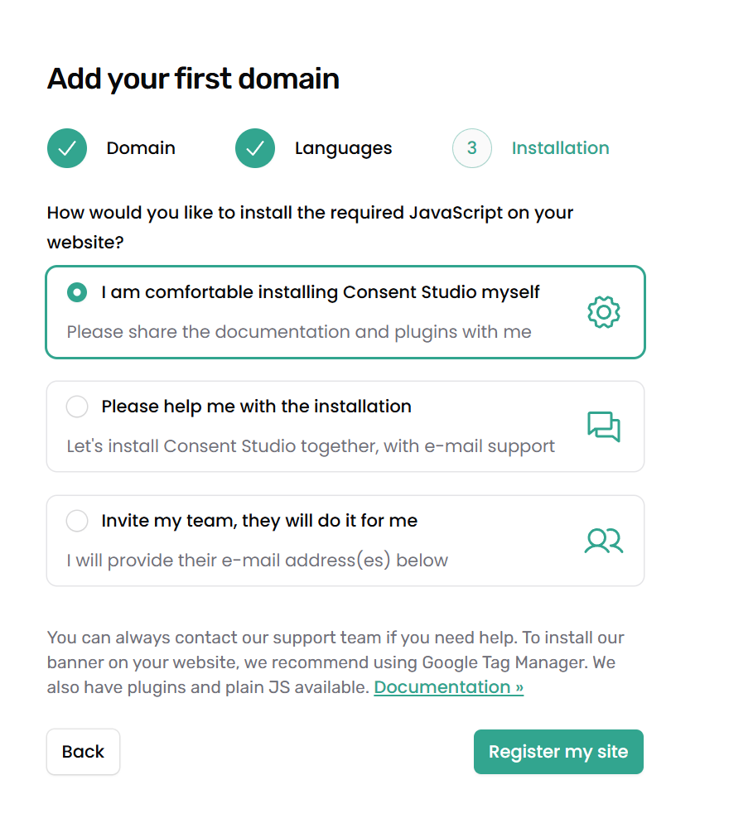Image resolution: width=753 pixels, height=828 pixels.
Task: Open the Installation step label
Action: point(560,148)
